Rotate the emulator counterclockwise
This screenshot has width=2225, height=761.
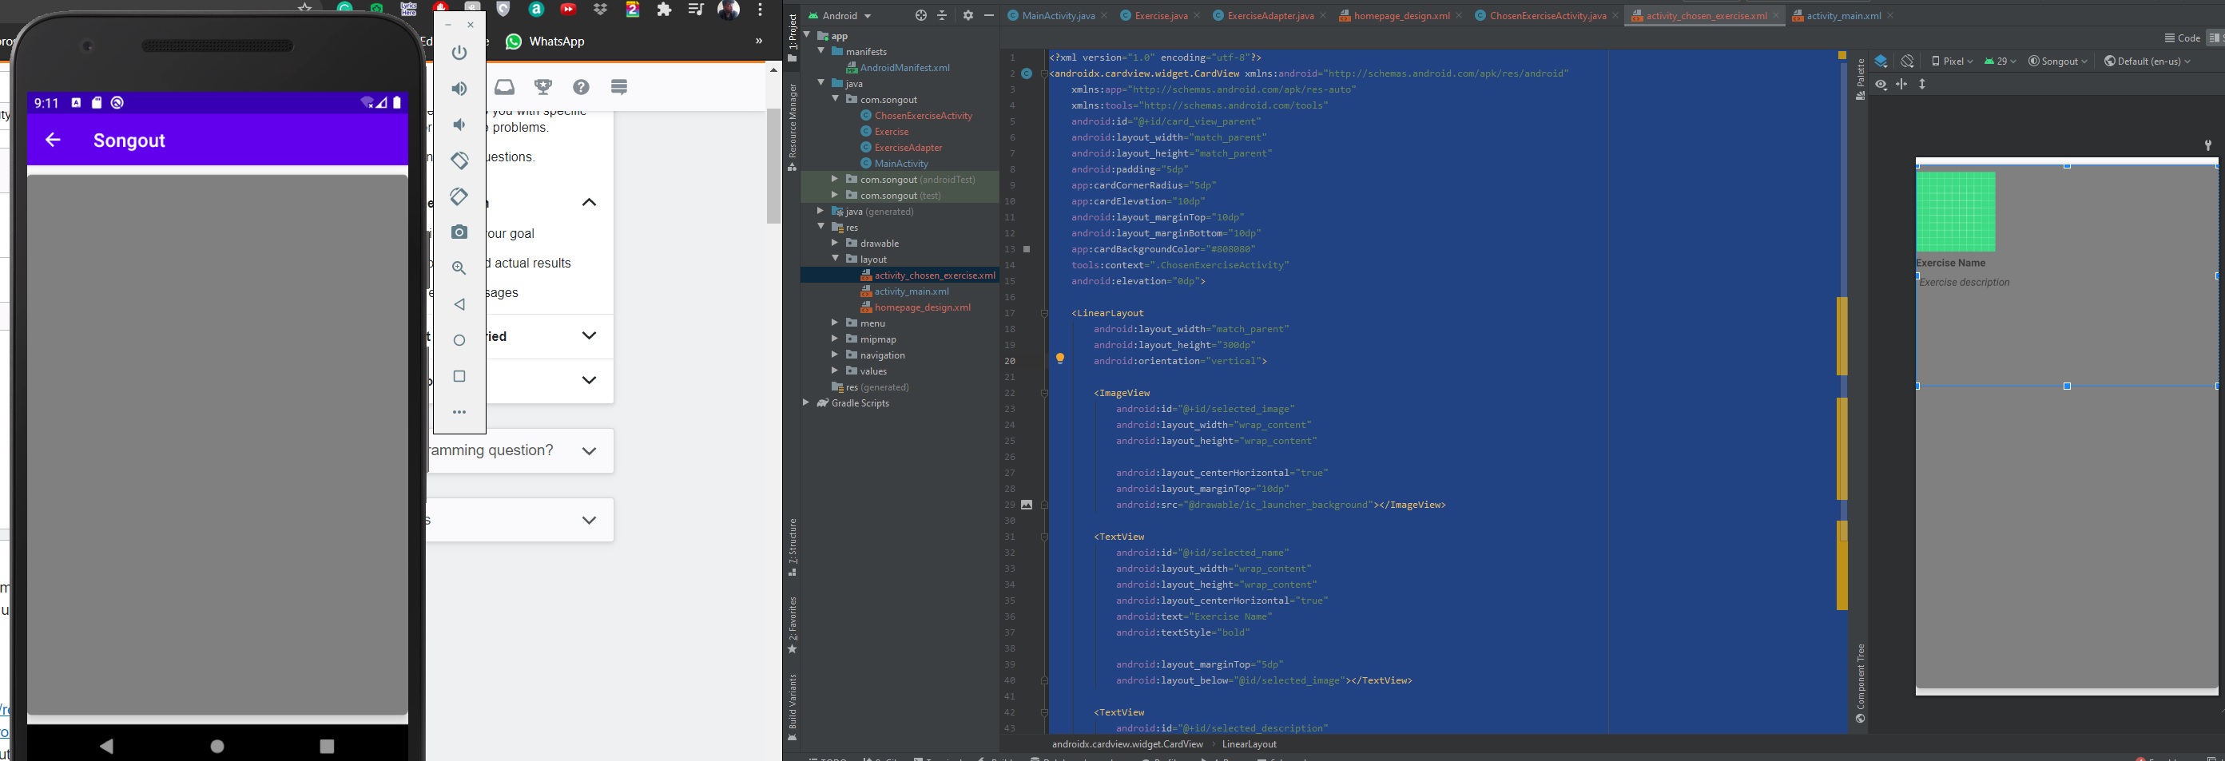click(459, 161)
